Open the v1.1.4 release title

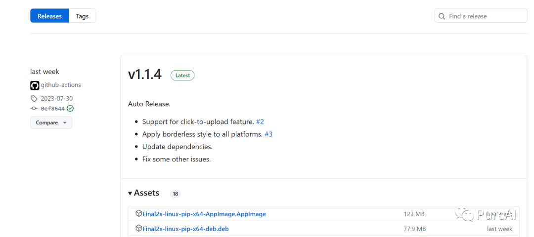tap(145, 75)
